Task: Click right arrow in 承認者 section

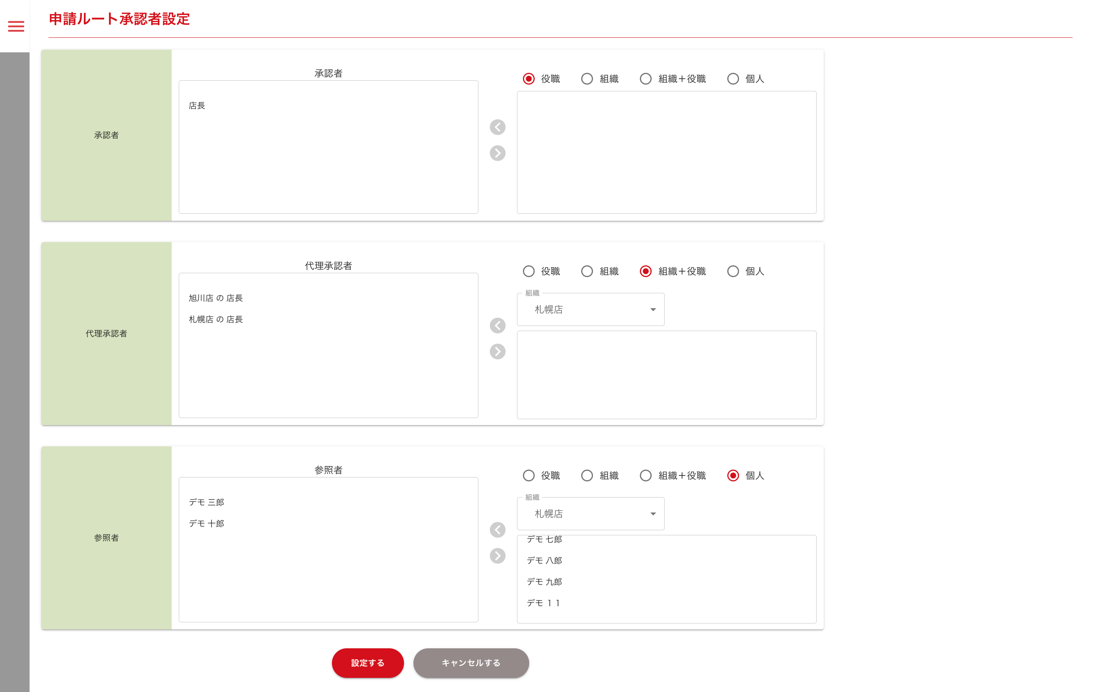Action: click(497, 153)
